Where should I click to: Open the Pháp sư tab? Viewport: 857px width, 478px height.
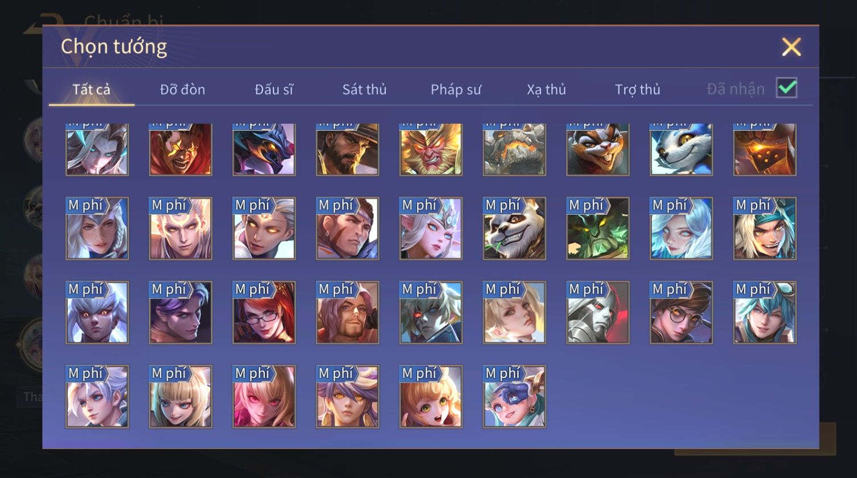456,89
